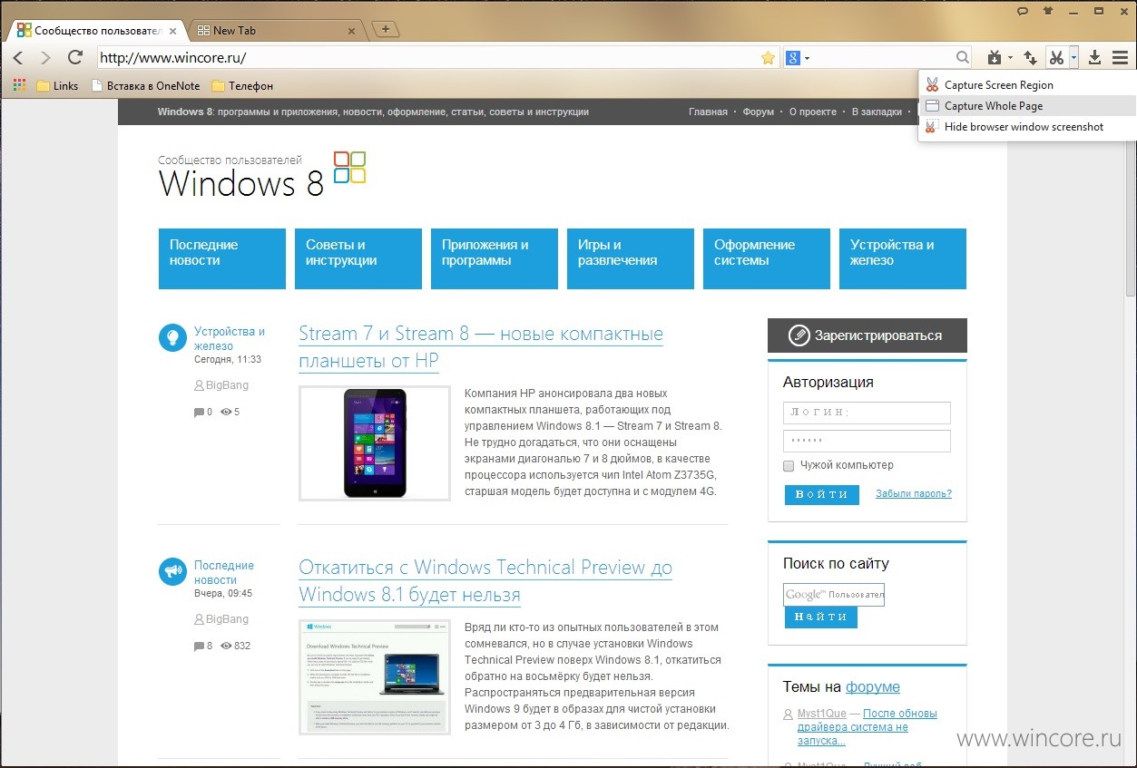Click the Windows 8 site logo
Screen dimensions: 1137x768
[262, 175]
